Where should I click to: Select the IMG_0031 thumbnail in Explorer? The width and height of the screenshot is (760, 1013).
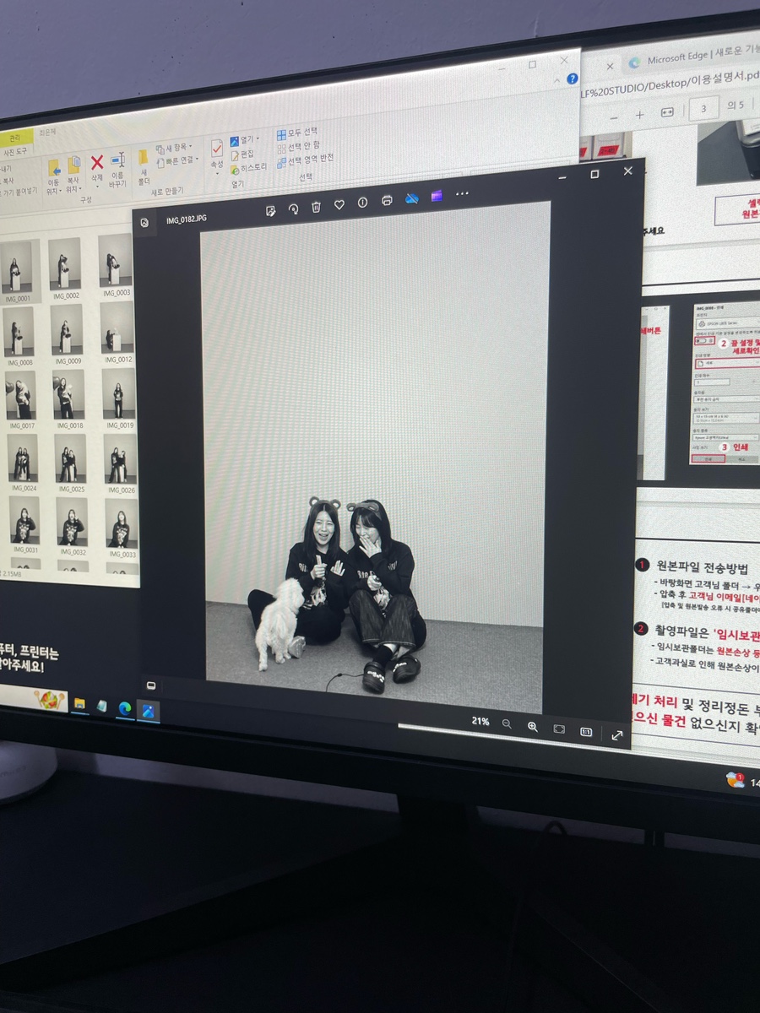tap(24, 524)
